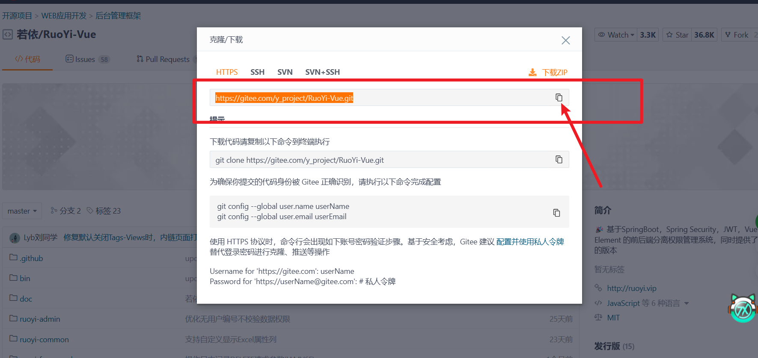Open the ruoyi-admin folder
The image size is (758, 358).
coord(40,319)
